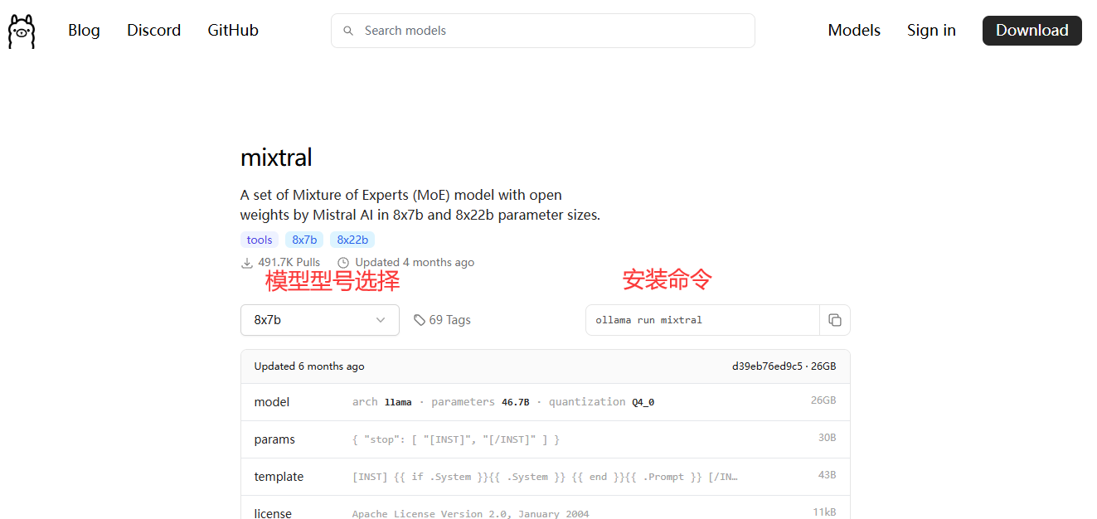
Task: Open the Blog page
Action: 84,31
